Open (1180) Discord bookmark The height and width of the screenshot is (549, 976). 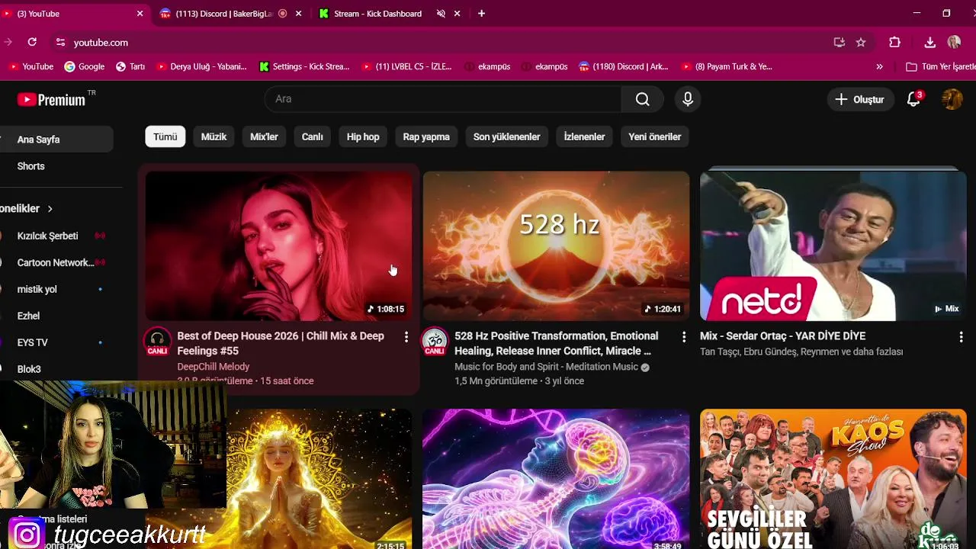624,66
